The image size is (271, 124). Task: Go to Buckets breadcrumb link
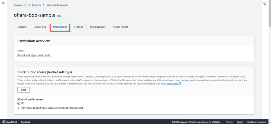(37, 5)
